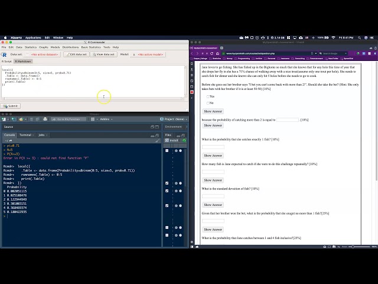Select the Yes radio button
Viewport: 378px width, 284px height.
click(x=208, y=96)
